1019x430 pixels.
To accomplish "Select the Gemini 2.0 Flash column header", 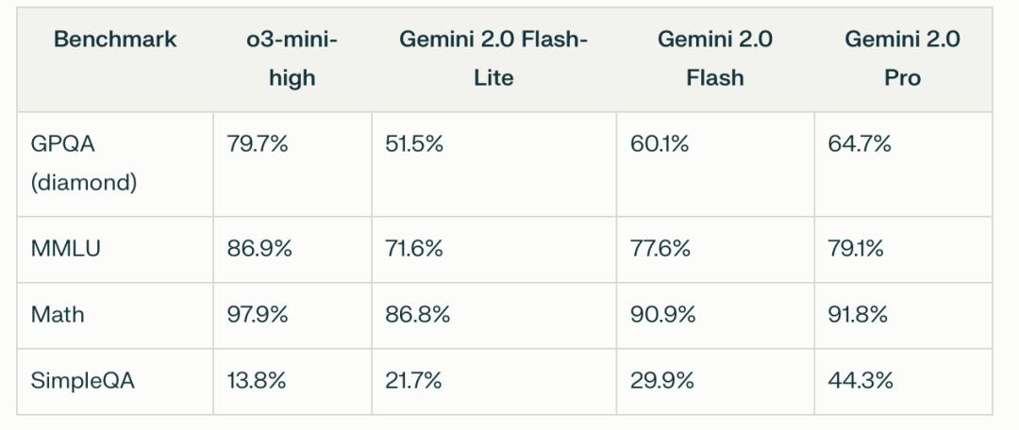I will [x=714, y=58].
